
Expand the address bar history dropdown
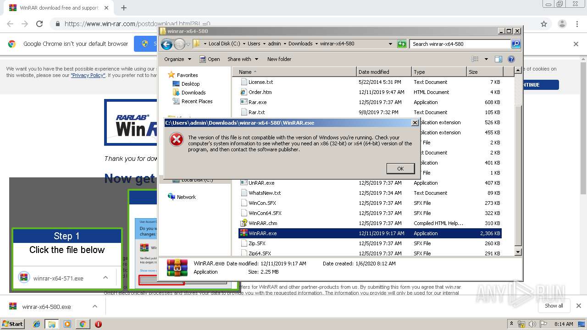[390, 44]
